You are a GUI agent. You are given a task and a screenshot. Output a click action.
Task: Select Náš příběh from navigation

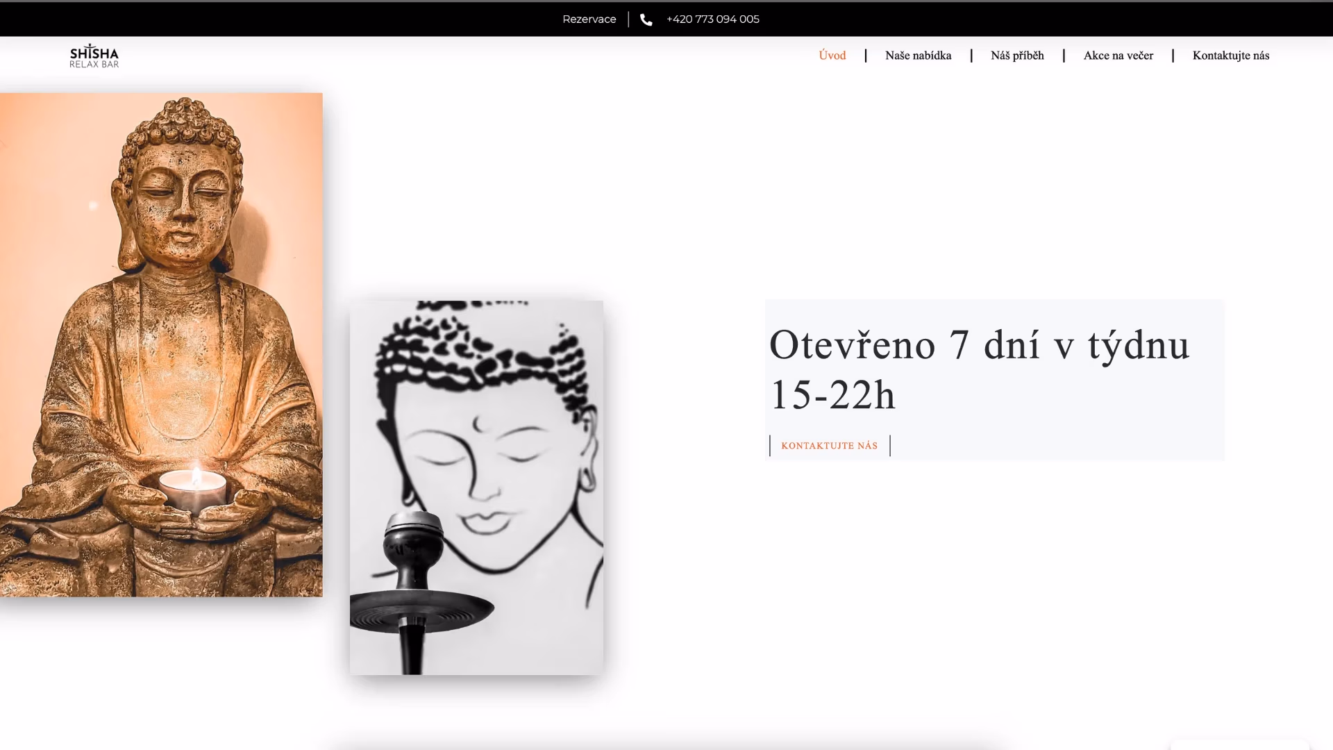coord(1017,55)
